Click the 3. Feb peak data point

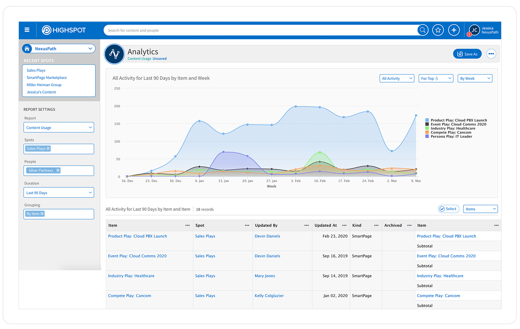point(296,106)
